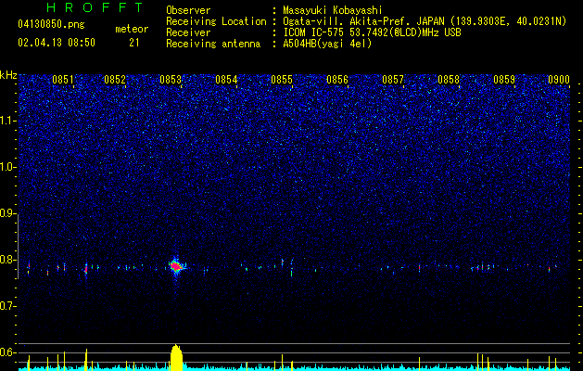Click the 0.6 kHz axis label
Viewport: 583px width, 371px height.
point(7,352)
